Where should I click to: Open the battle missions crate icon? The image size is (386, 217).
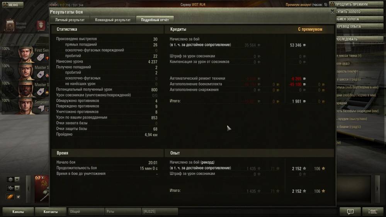pos(10,25)
